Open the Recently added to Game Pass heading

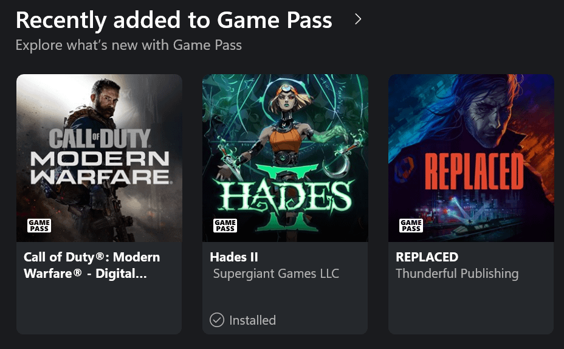(174, 20)
